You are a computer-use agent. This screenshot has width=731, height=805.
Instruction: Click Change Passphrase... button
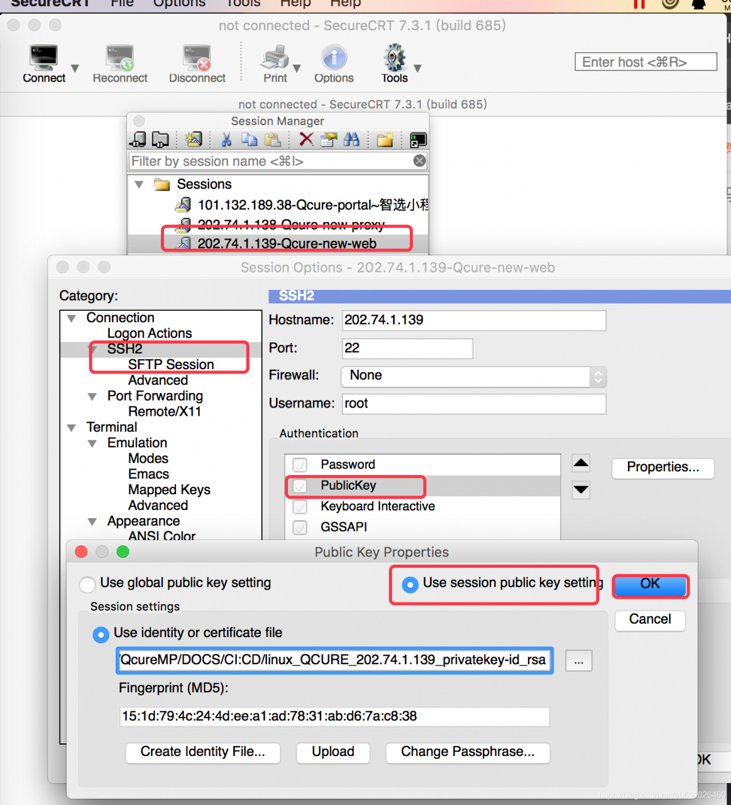point(468,753)
